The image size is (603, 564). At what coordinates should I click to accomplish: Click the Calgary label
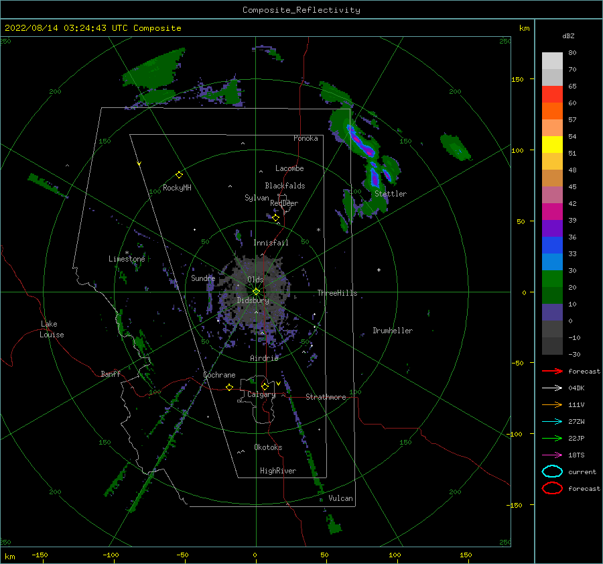click(261, 394)
